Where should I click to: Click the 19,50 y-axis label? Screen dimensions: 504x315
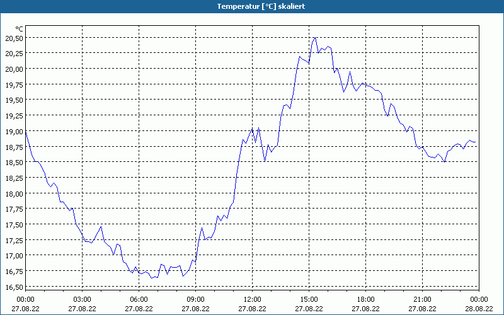(14, 100)
